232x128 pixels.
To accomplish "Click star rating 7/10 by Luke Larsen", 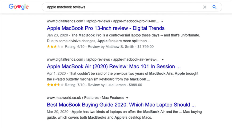I will coord(55,85).
